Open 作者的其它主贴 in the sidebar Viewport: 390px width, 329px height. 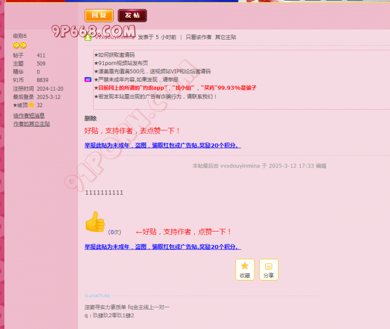click(x=32, y=124)
